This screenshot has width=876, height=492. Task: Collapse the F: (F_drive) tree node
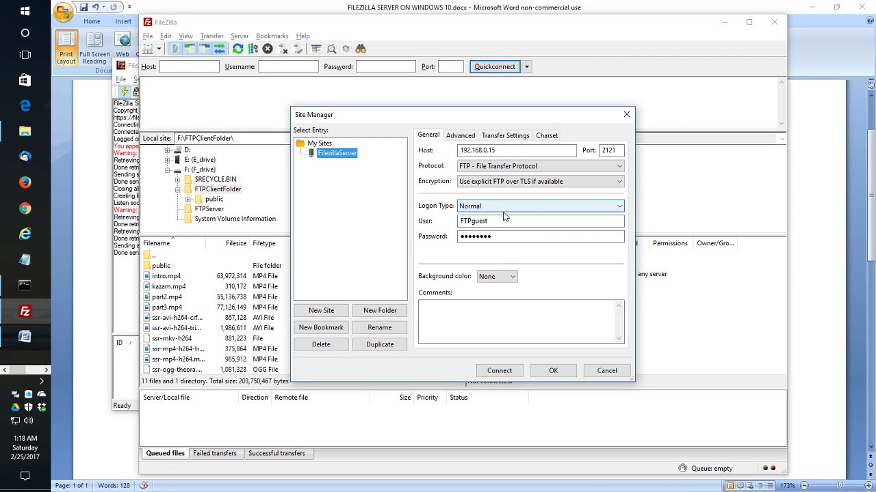click(x=168, y=169)
